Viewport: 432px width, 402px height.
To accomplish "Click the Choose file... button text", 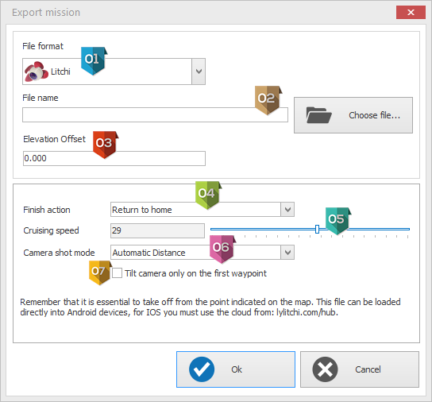I will (x=374, y=115).
